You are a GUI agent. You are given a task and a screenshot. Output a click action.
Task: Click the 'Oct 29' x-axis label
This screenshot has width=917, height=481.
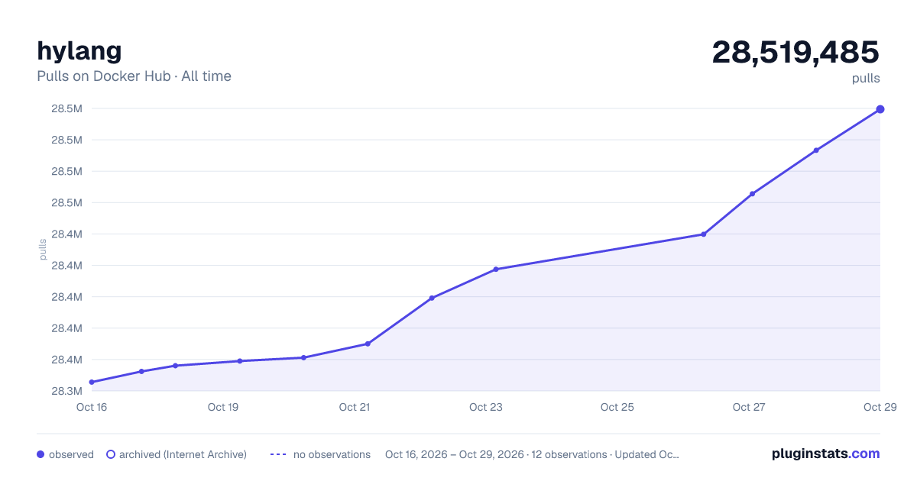pos(879,407)
